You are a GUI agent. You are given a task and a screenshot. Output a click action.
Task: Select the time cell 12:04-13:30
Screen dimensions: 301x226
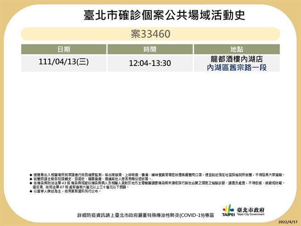point(150,63)
